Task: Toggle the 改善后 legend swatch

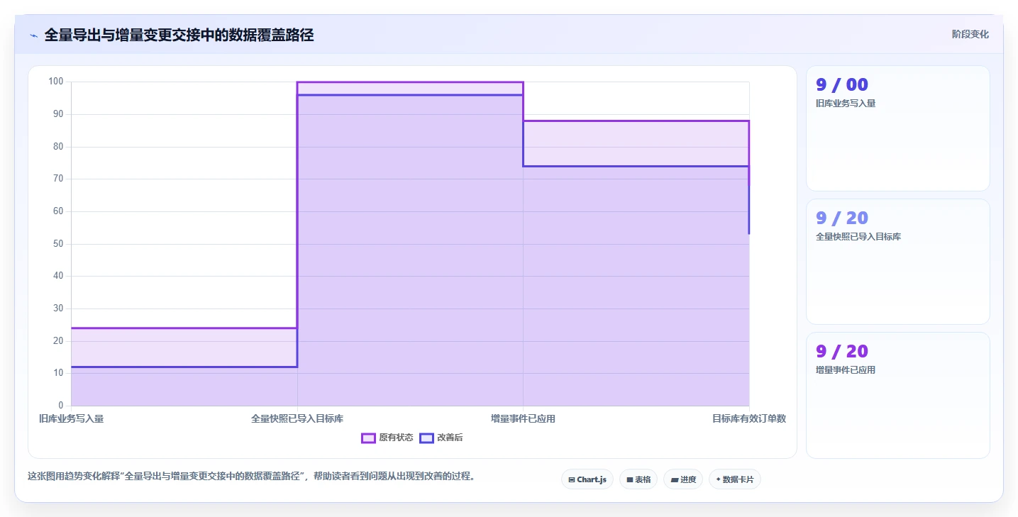Action: 426,438
